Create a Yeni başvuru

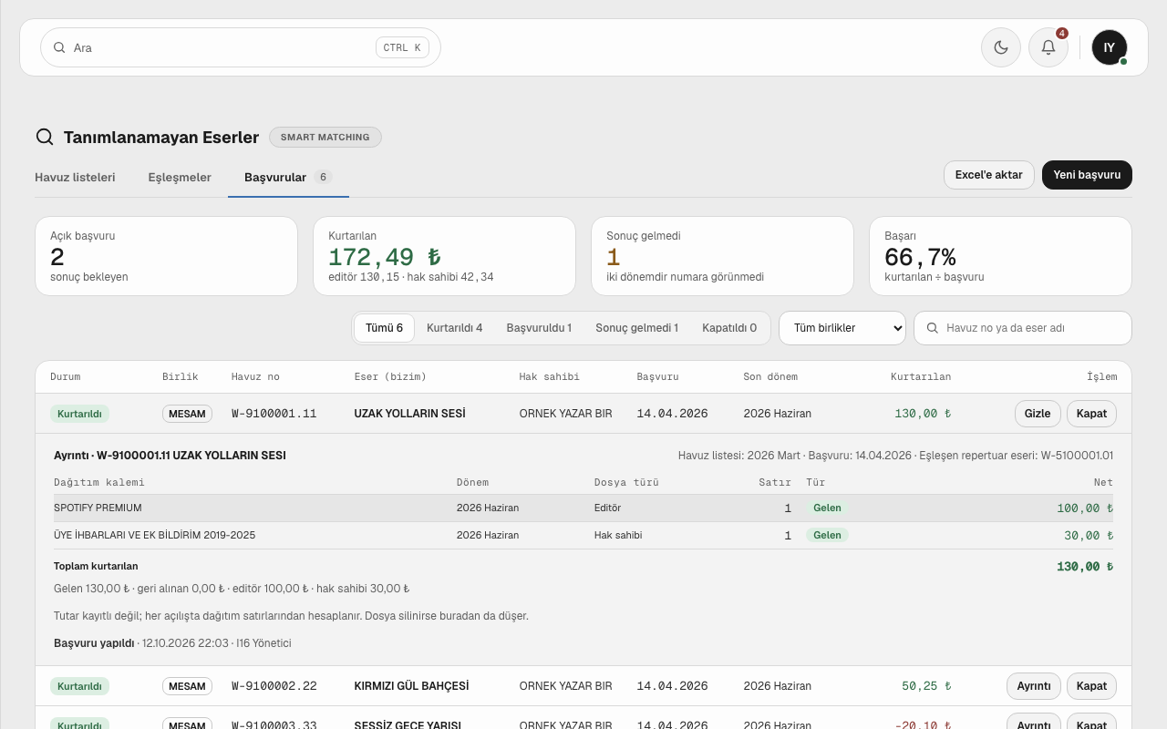(x=1087, y=175)
